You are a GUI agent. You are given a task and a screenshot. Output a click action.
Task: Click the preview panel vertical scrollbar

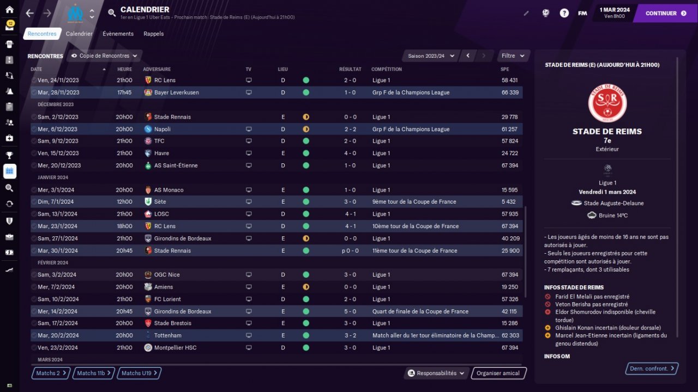(x=678, y=196)
